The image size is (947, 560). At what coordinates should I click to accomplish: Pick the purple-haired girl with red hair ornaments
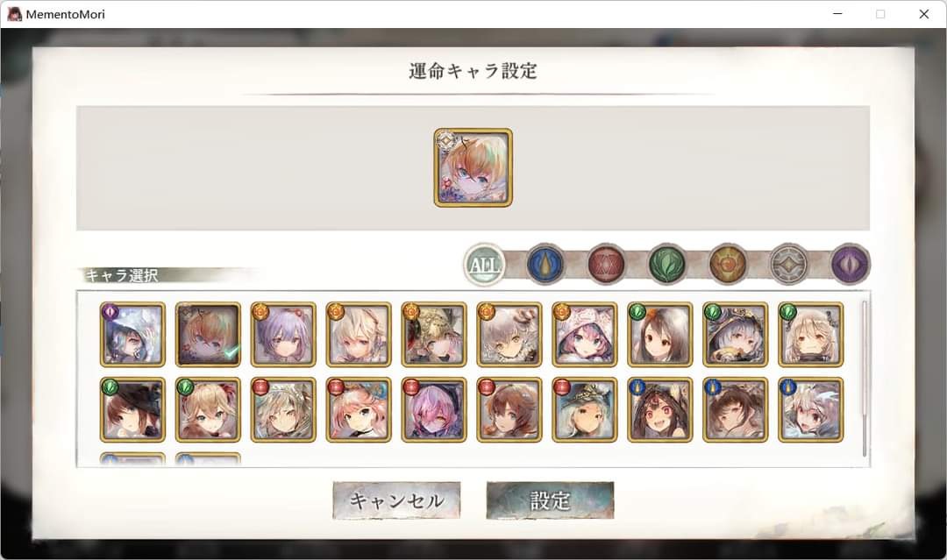(x=283, y=334)
